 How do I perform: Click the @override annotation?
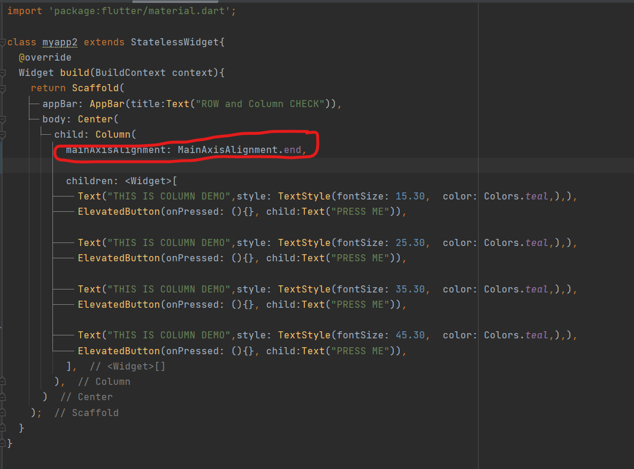click(45, 58)
